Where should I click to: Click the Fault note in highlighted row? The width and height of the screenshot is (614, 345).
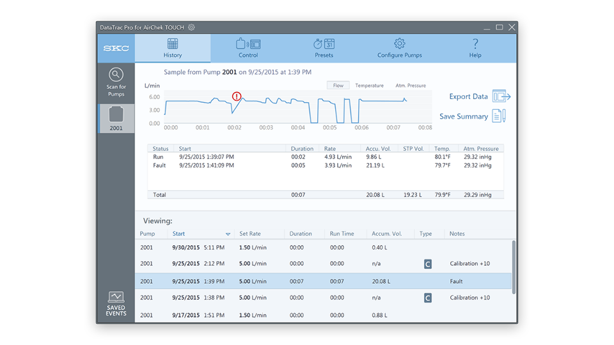pyautogui.click(x=456, y=281)
